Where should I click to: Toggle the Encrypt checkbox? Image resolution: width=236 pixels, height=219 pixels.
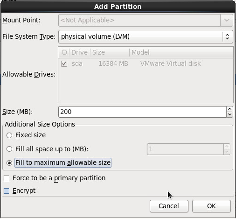pos(7,191)
